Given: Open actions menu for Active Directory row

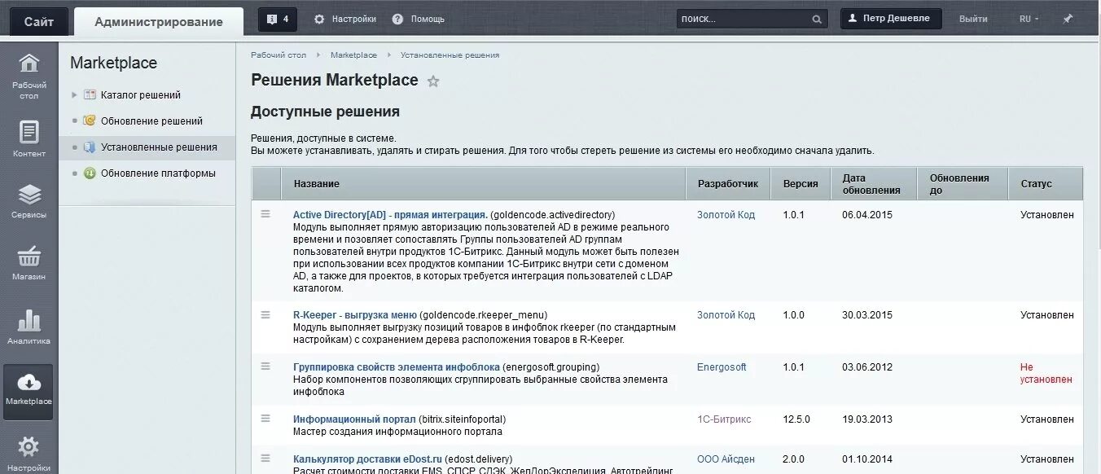Looking at the screenshot, I should click(265, 214).
